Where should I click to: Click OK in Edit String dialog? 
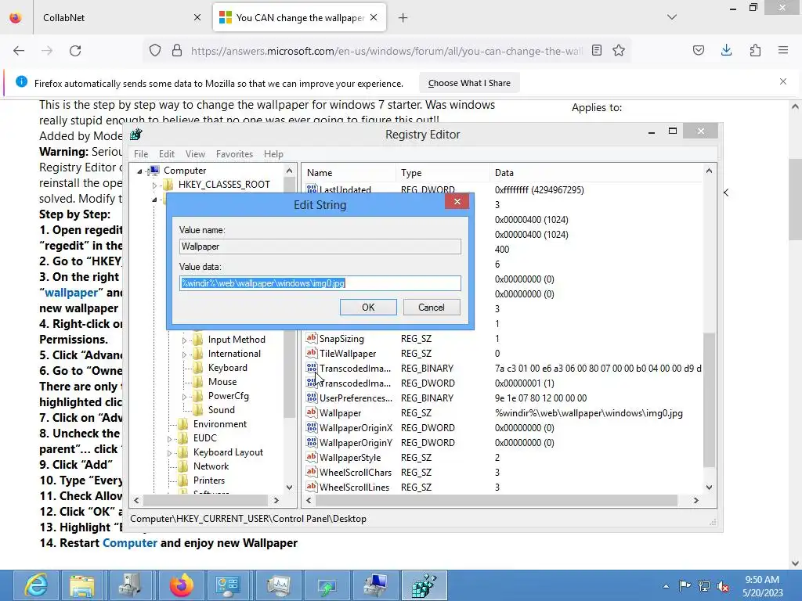point(368,307)
